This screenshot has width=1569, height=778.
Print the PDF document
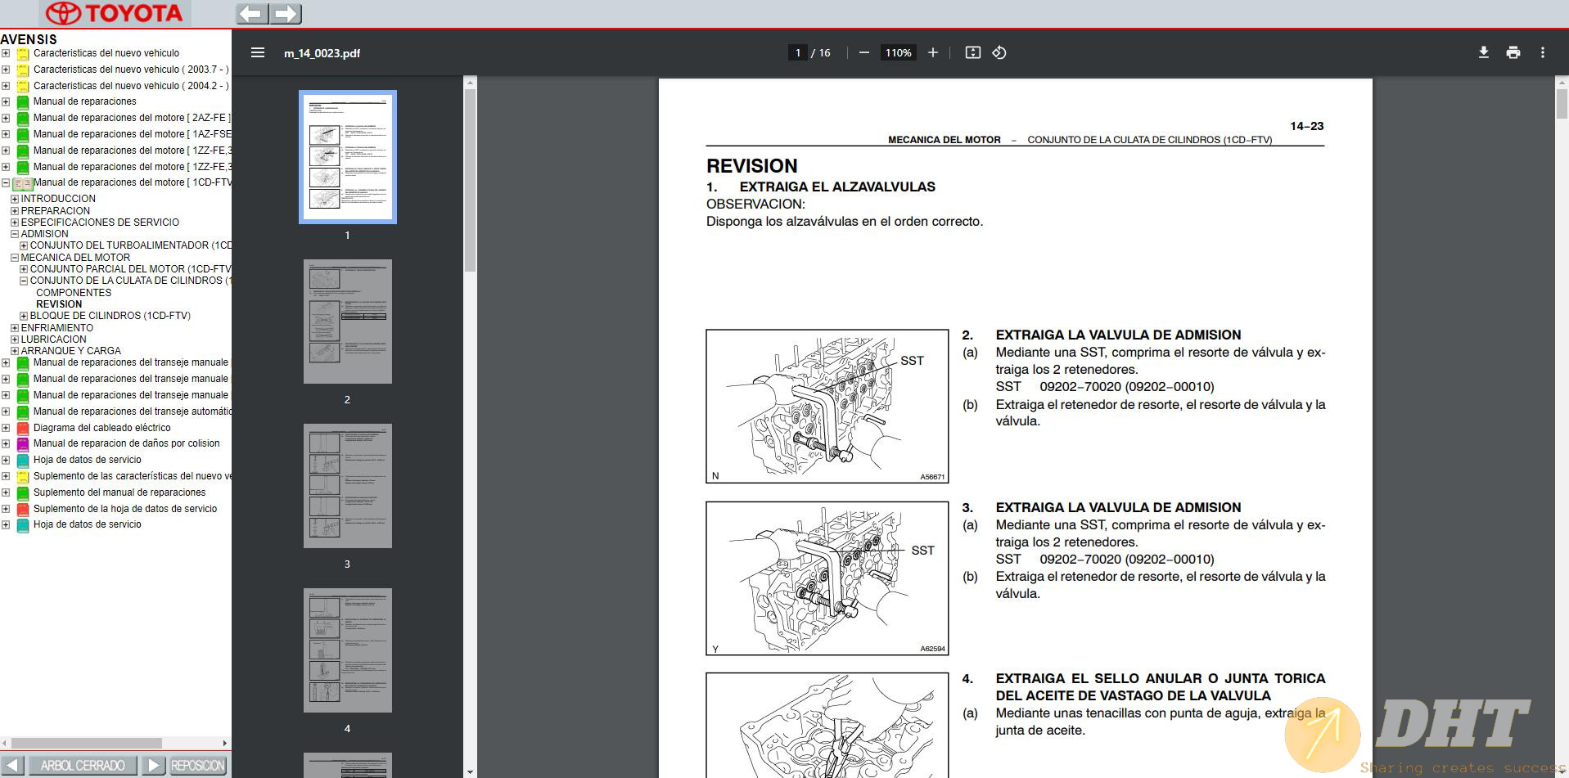(1513, 52)
